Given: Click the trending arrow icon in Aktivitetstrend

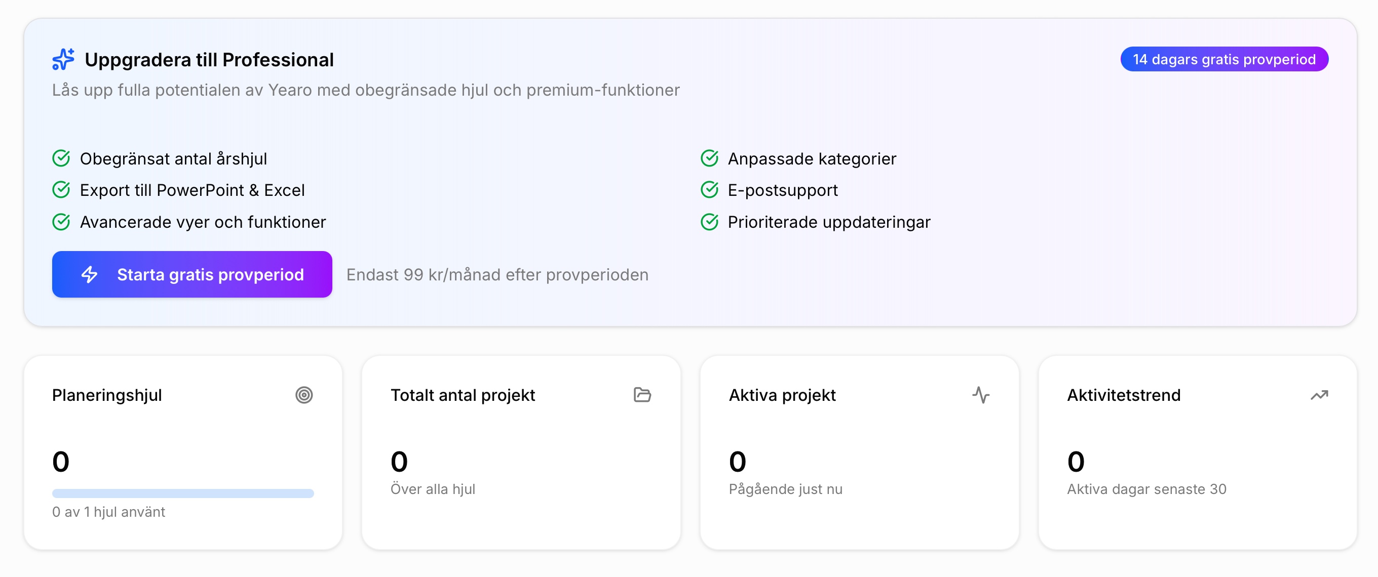Looking at the screenshot, I should click(1319, 395).
